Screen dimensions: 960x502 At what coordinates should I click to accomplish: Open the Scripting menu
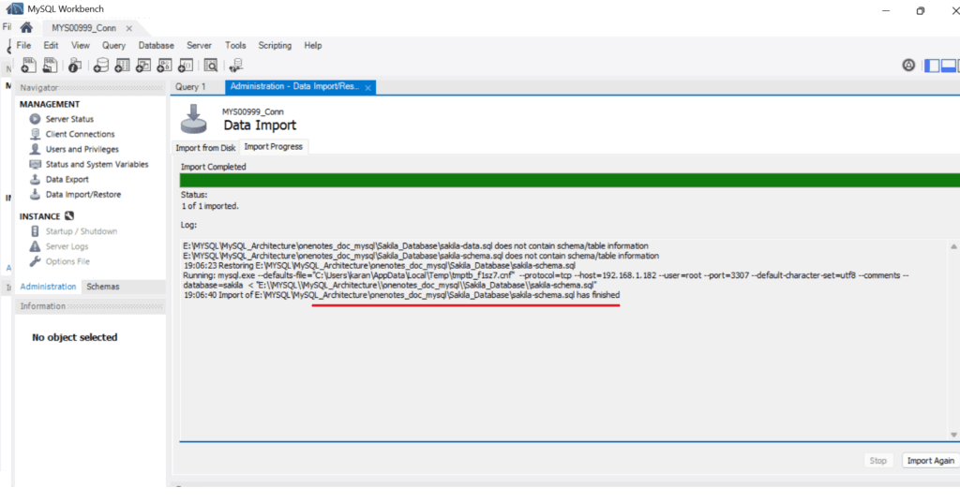tap(275, 45)
